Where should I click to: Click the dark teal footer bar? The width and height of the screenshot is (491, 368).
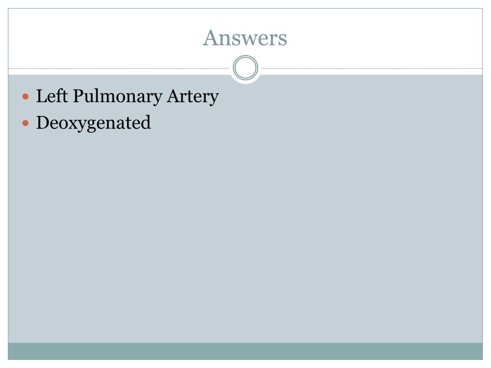click(x=245, y=351)
